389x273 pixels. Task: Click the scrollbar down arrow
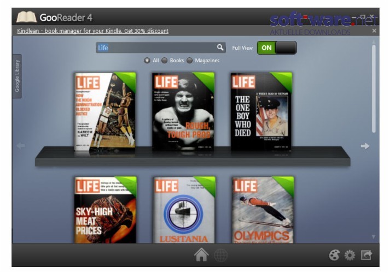[x=374, y=237]
